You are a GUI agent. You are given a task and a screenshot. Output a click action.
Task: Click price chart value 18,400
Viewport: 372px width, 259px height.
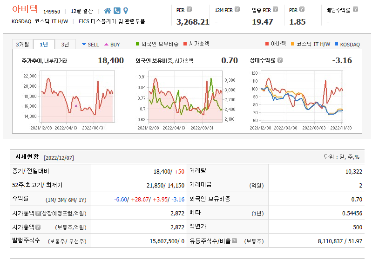click(111, 60)
